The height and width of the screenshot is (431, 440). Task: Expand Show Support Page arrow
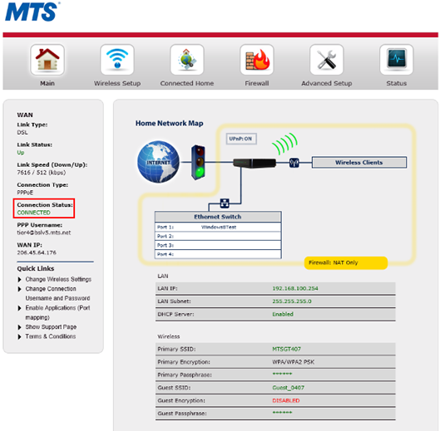coord(19,327)
